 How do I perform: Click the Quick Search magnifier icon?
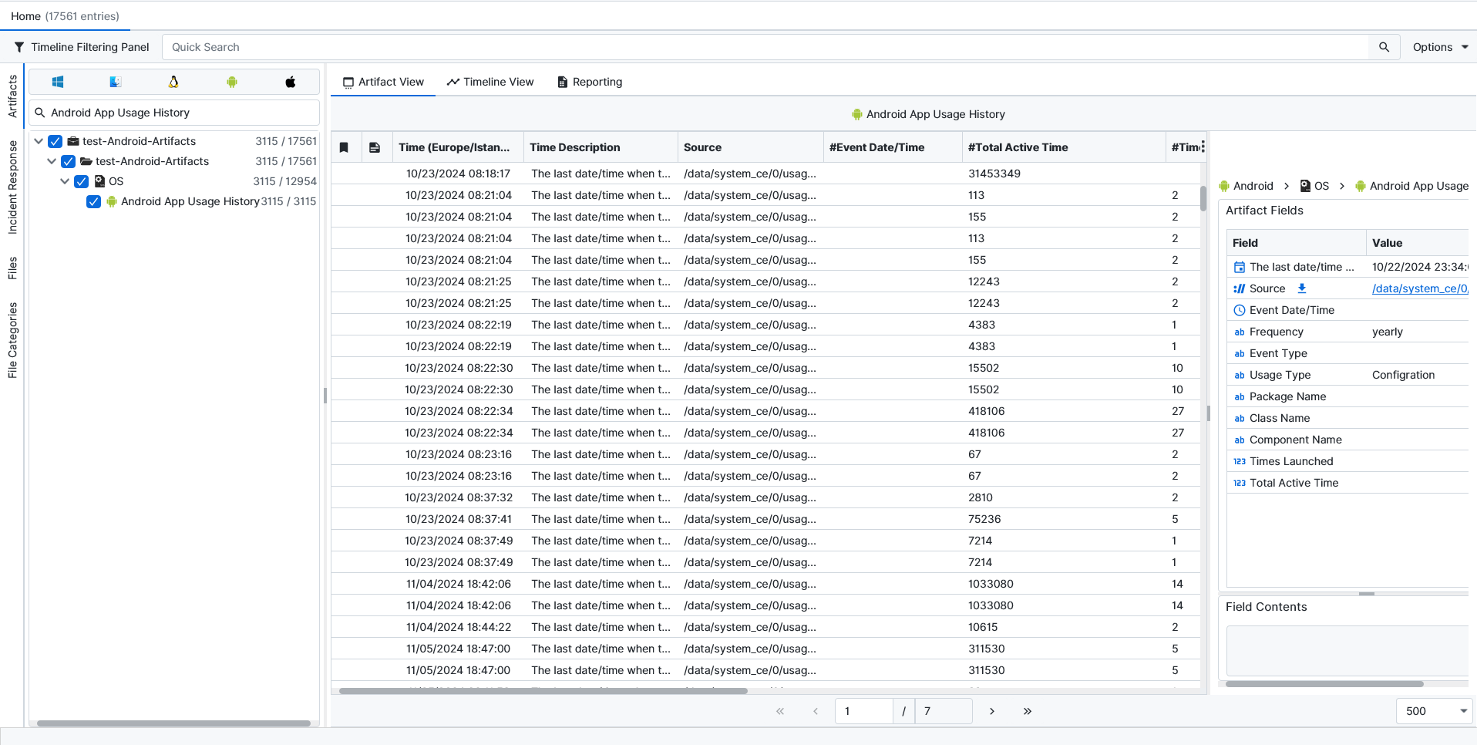[x=1384, y=47]
